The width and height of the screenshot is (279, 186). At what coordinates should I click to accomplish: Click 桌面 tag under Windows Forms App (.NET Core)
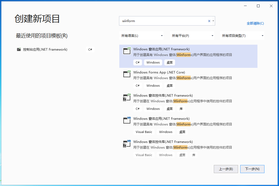(x=170, y=86)
